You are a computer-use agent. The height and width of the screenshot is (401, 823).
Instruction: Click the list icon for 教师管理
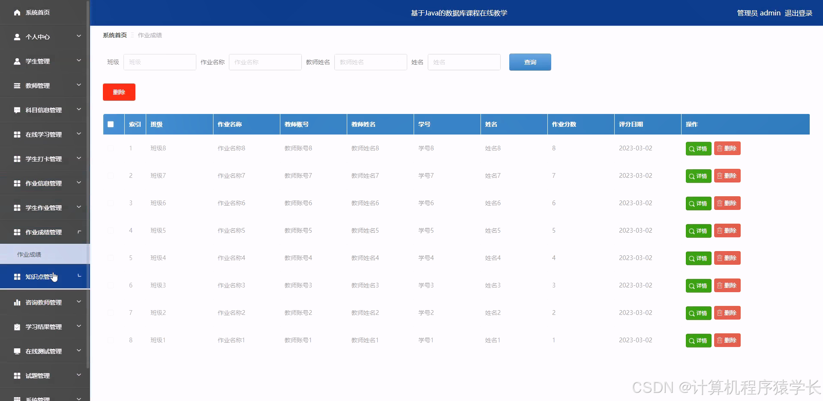pos(17,86)
